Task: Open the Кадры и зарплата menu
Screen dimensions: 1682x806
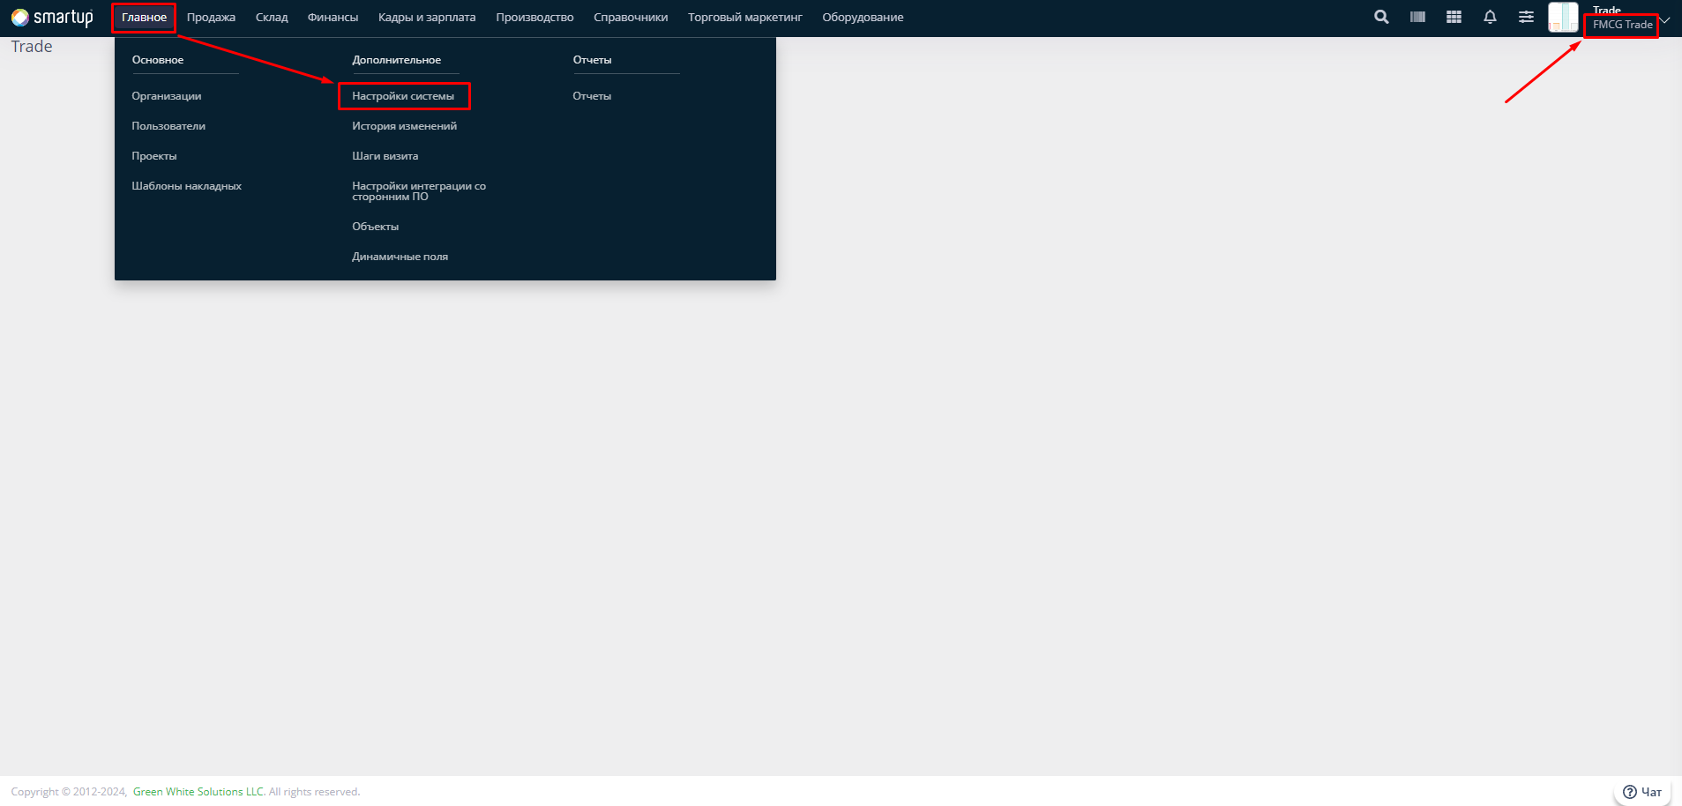Action: pyautogui.click(x=427, y=18)
